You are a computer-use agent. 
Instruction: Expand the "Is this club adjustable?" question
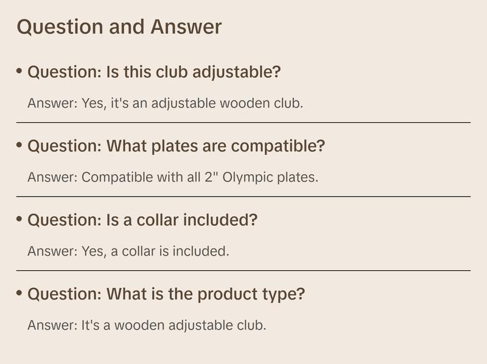154,72
